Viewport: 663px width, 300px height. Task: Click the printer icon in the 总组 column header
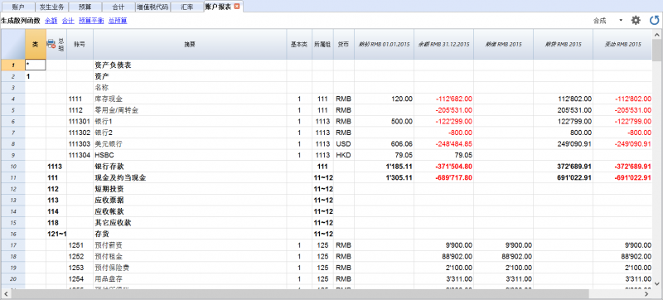[x=51, y=44]
